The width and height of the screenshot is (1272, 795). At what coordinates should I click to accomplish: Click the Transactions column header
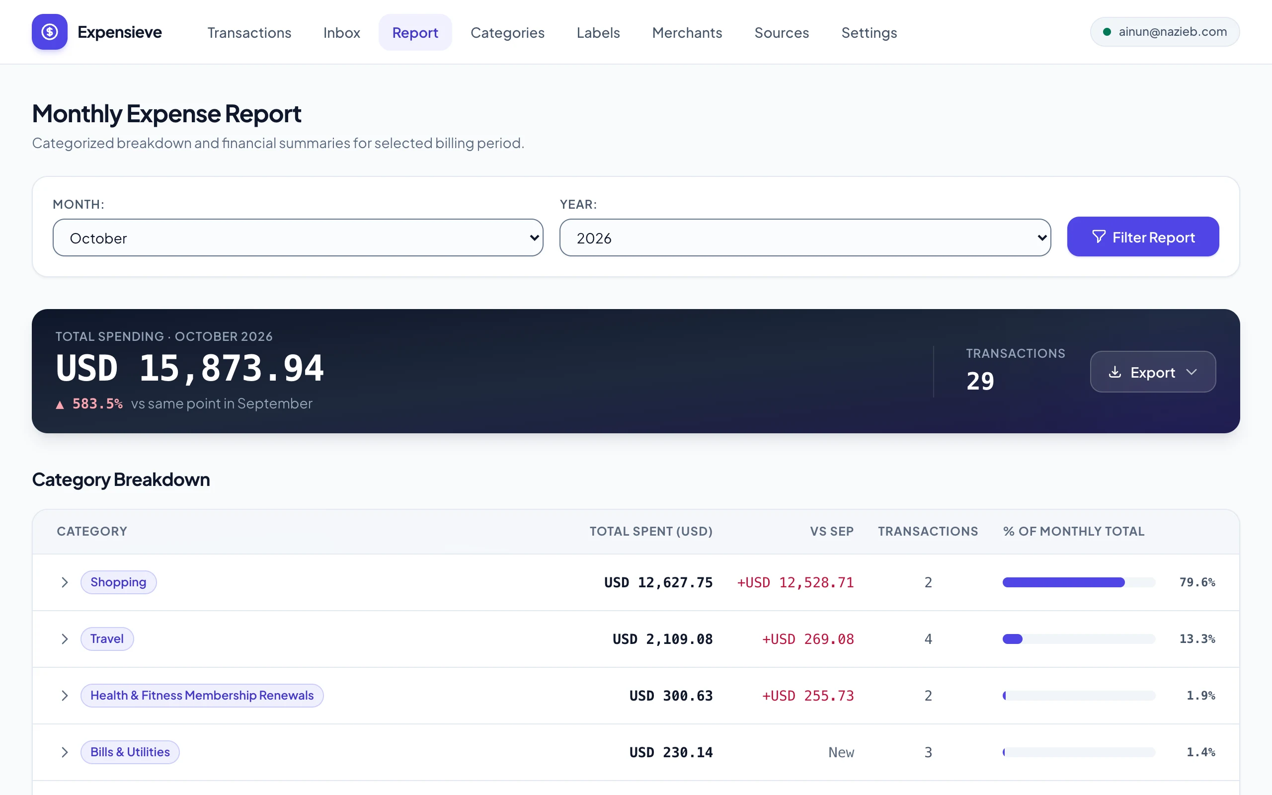pos(928,531)
